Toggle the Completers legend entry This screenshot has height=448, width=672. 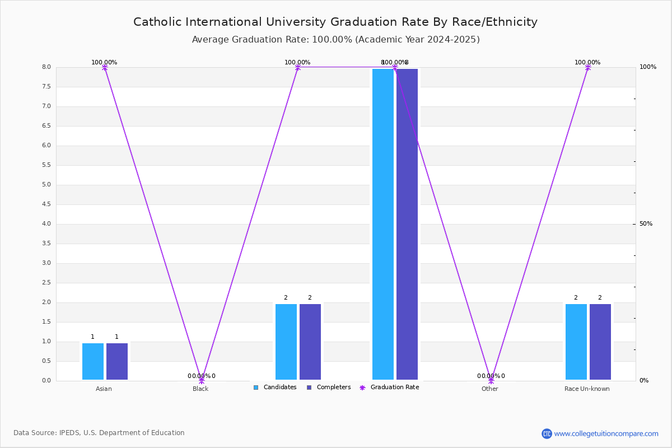tap(329, 388)
